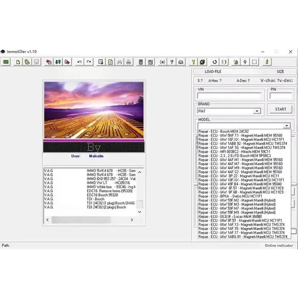This screenshot has height=298, width=298.
Task: Select IAW 5NF.T1 Magneti Marelli MEM 95160
Action: pyautogui.click(x=244, y=135)
